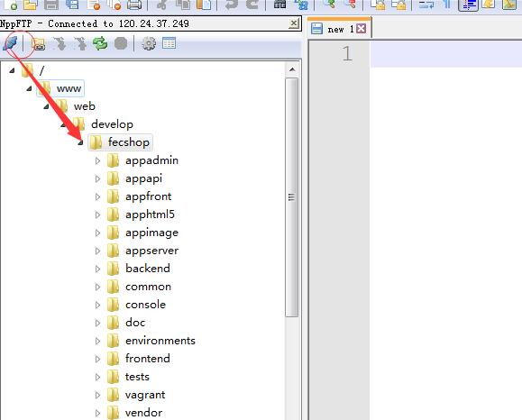Viewport: 522px width, 420px height.
Task: Close the new 1 tab
Action: coord(362,29)
